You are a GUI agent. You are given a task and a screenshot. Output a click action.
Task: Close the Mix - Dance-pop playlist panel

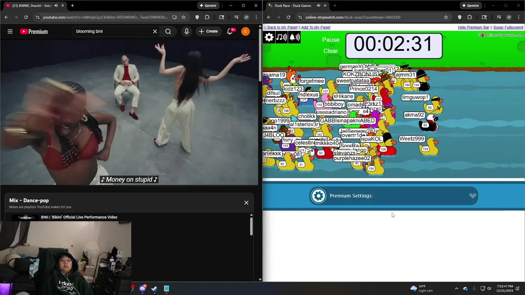click(246, 203)
